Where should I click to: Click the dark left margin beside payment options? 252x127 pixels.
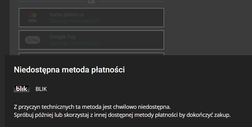[x=5, y=28]
